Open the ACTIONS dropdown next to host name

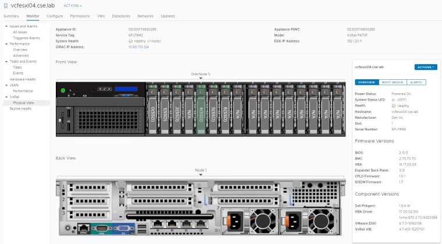(73, 5)
